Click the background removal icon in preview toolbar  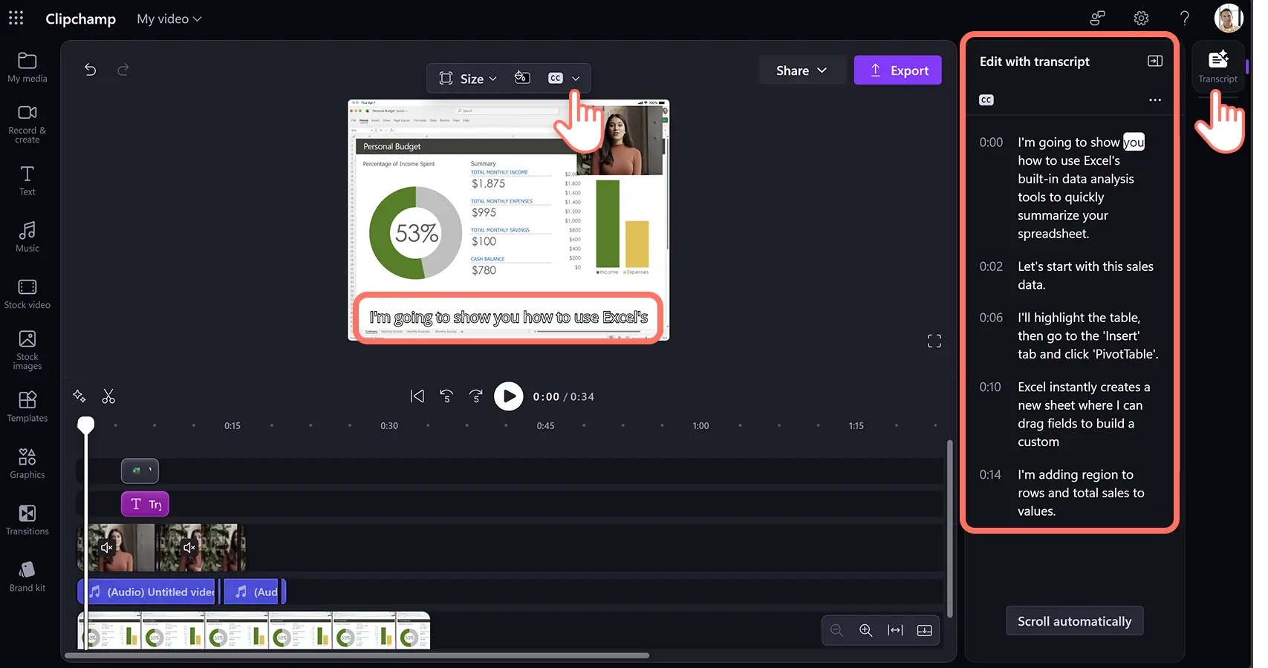click(x=522, y=77)
